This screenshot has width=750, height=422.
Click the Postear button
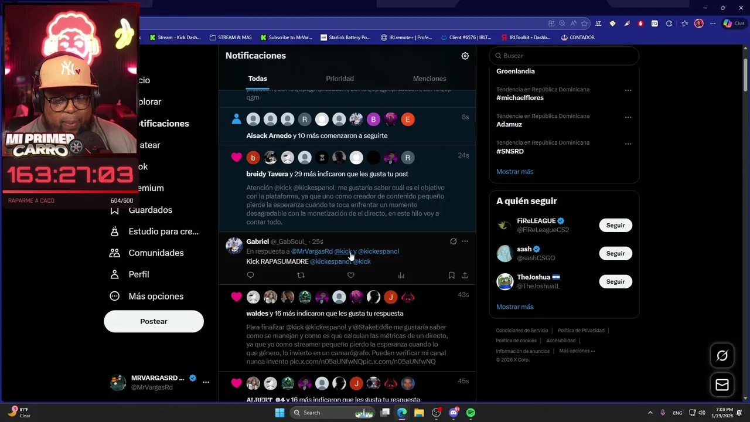click(154, 321)
